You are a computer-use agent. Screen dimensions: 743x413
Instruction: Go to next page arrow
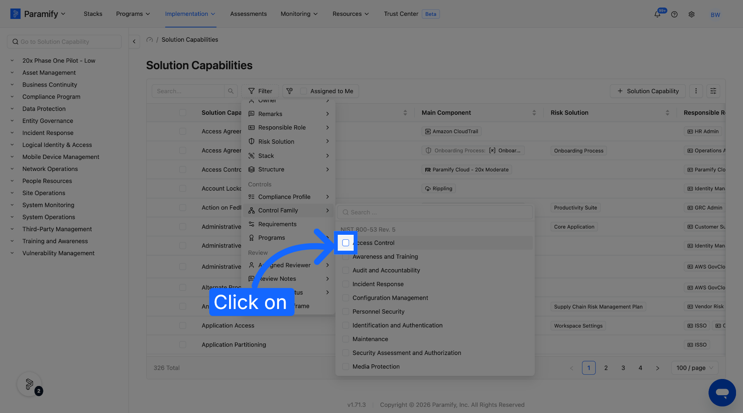coord(657,368)
